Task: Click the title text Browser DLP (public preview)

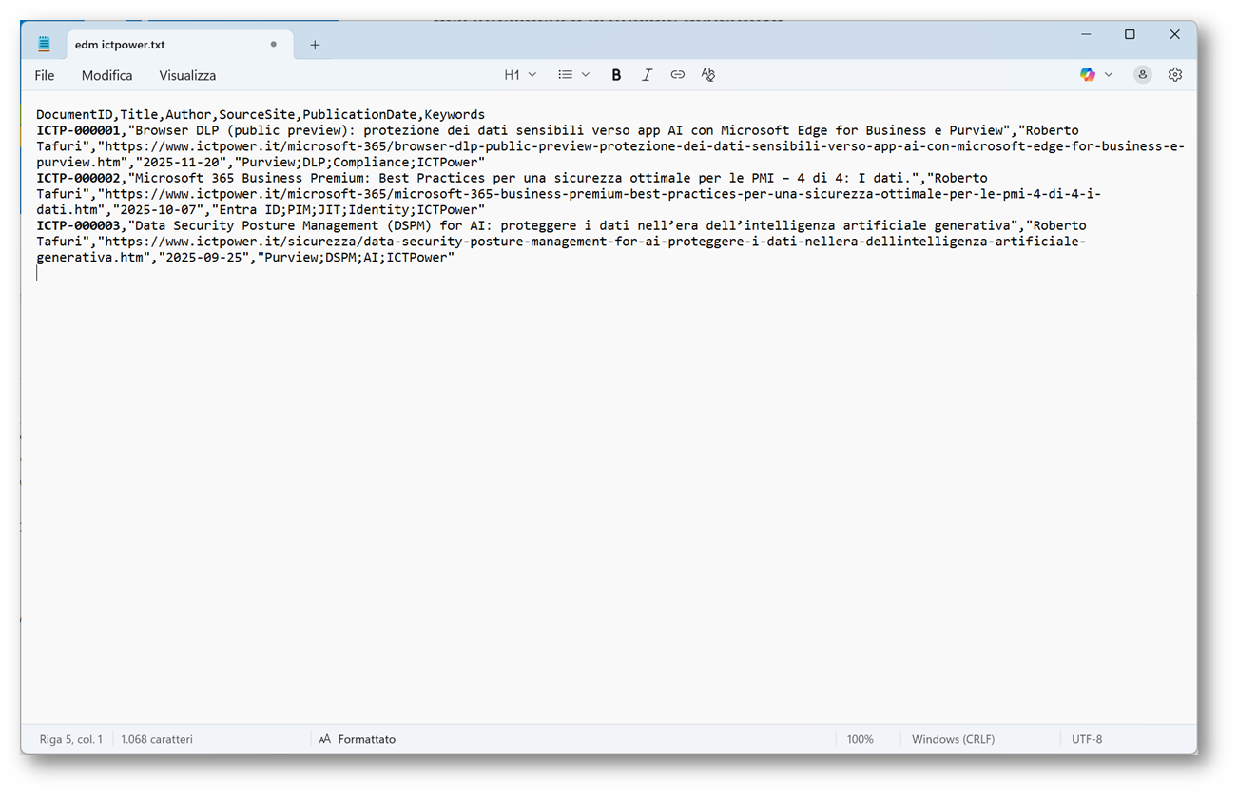Action: (x=242, y=130)
